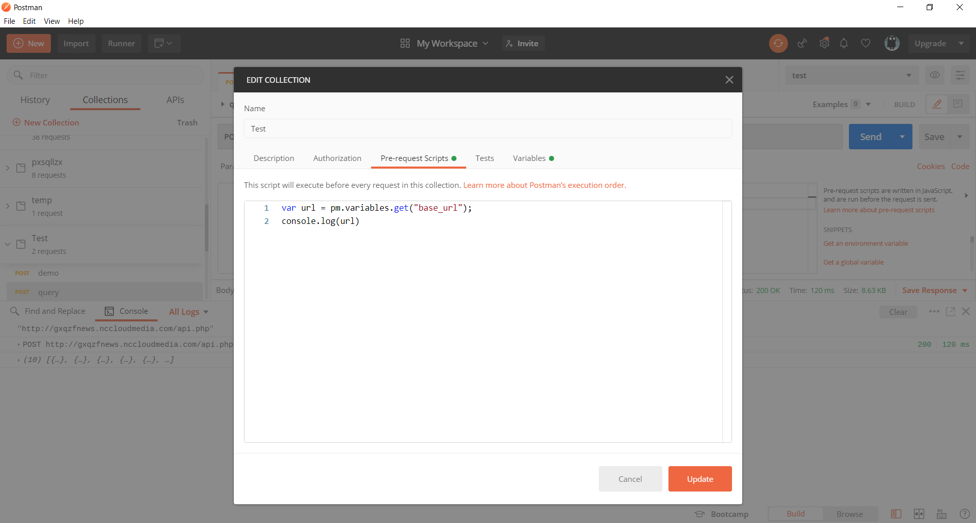The image size is (976, 523).
Task: Open the Bootcamp graduation cap icon
Action: pyautogui.click(x=700, y=514)
